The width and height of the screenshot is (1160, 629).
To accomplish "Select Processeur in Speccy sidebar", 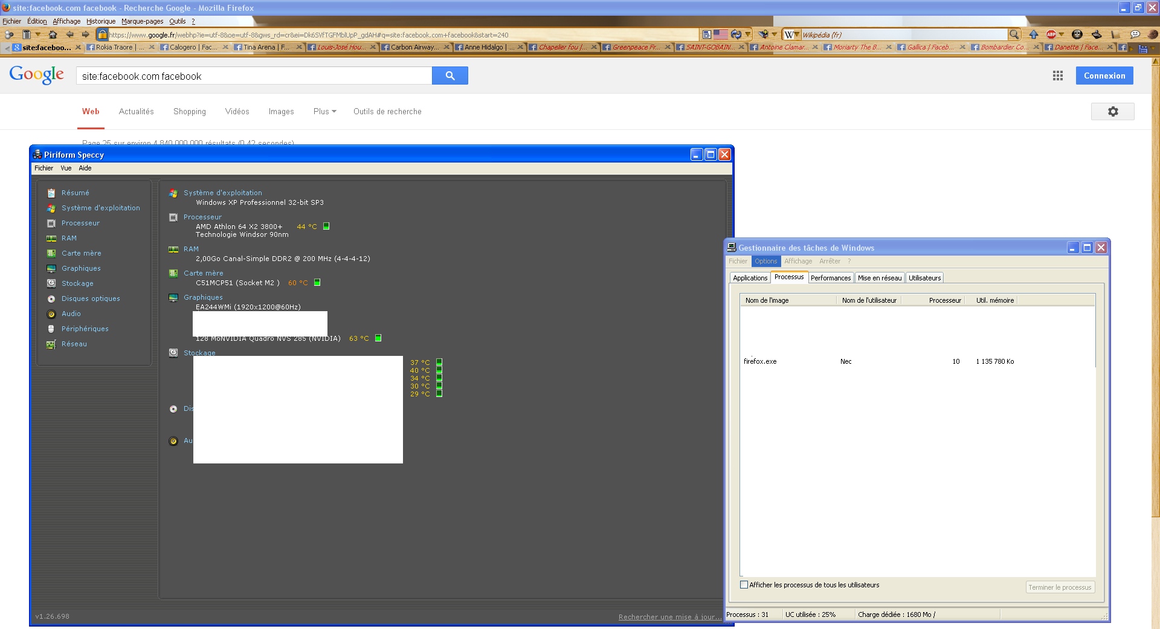I will 80,223.
